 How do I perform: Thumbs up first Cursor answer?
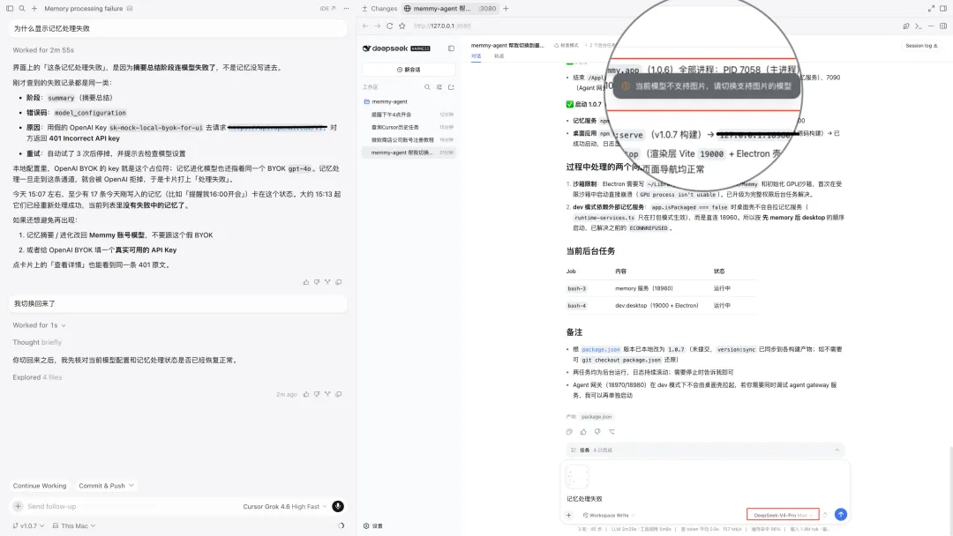[x=305, y=282]
